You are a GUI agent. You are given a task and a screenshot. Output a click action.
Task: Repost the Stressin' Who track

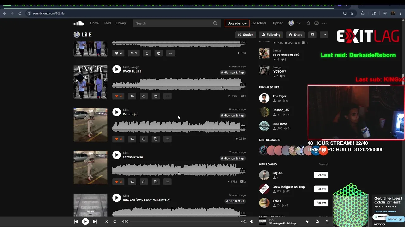tap(132, 182)
